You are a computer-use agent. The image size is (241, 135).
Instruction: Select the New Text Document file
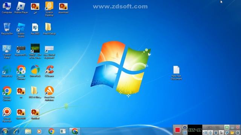[x=176, y=73]
